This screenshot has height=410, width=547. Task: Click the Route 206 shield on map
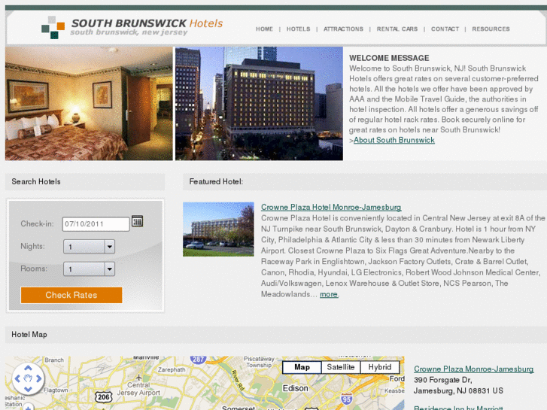pyautogui.click(x=104, y=396)
